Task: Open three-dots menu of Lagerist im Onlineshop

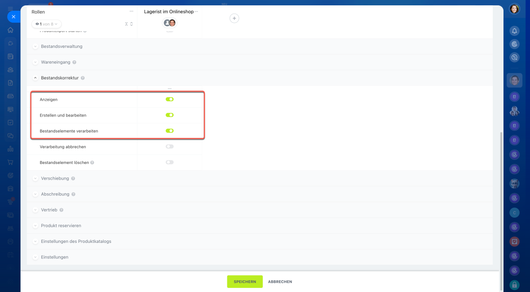Action: 196,12
